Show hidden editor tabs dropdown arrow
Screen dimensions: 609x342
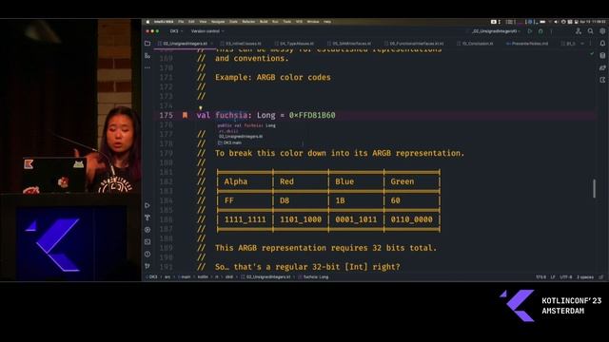[x=581, y=44]
